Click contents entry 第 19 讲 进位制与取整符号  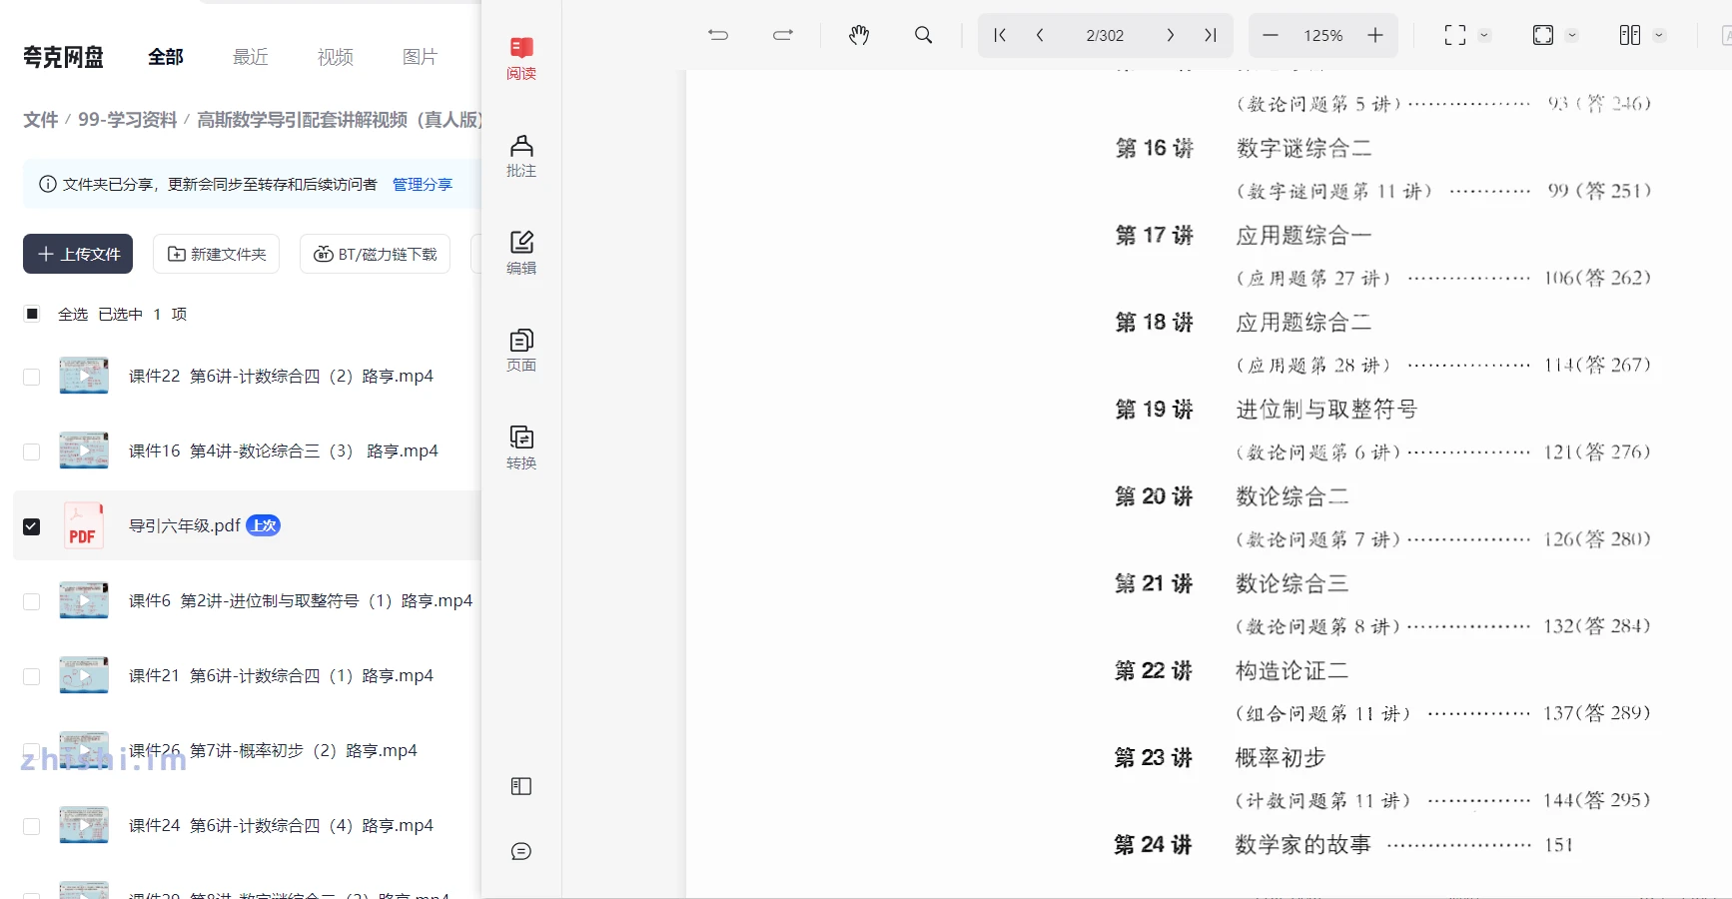click(x=1267, y=410)
